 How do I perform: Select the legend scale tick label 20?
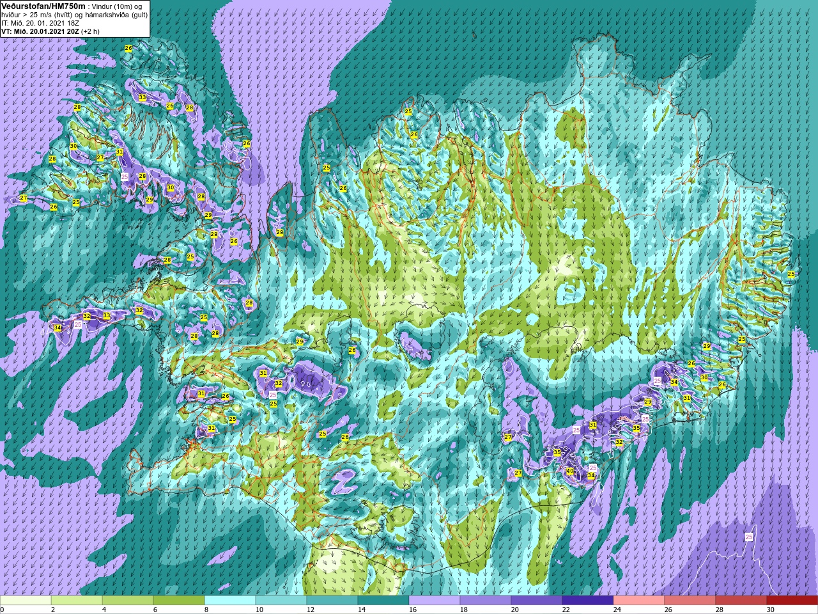coord(514,610)
